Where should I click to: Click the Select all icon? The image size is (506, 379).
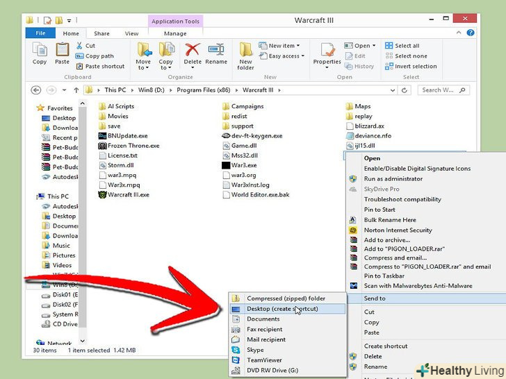click(389, 46)
